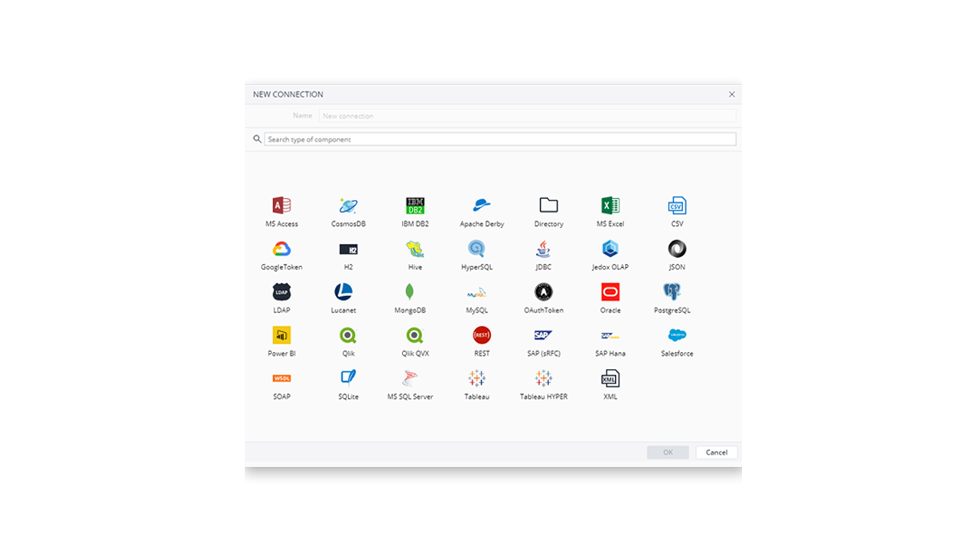Click the connection Name input field
This screenshot has height=551, width=979.
pyautogui.click(x=528, y=116)
